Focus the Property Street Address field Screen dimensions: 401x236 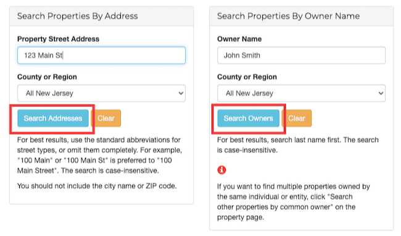click(101, 55)
